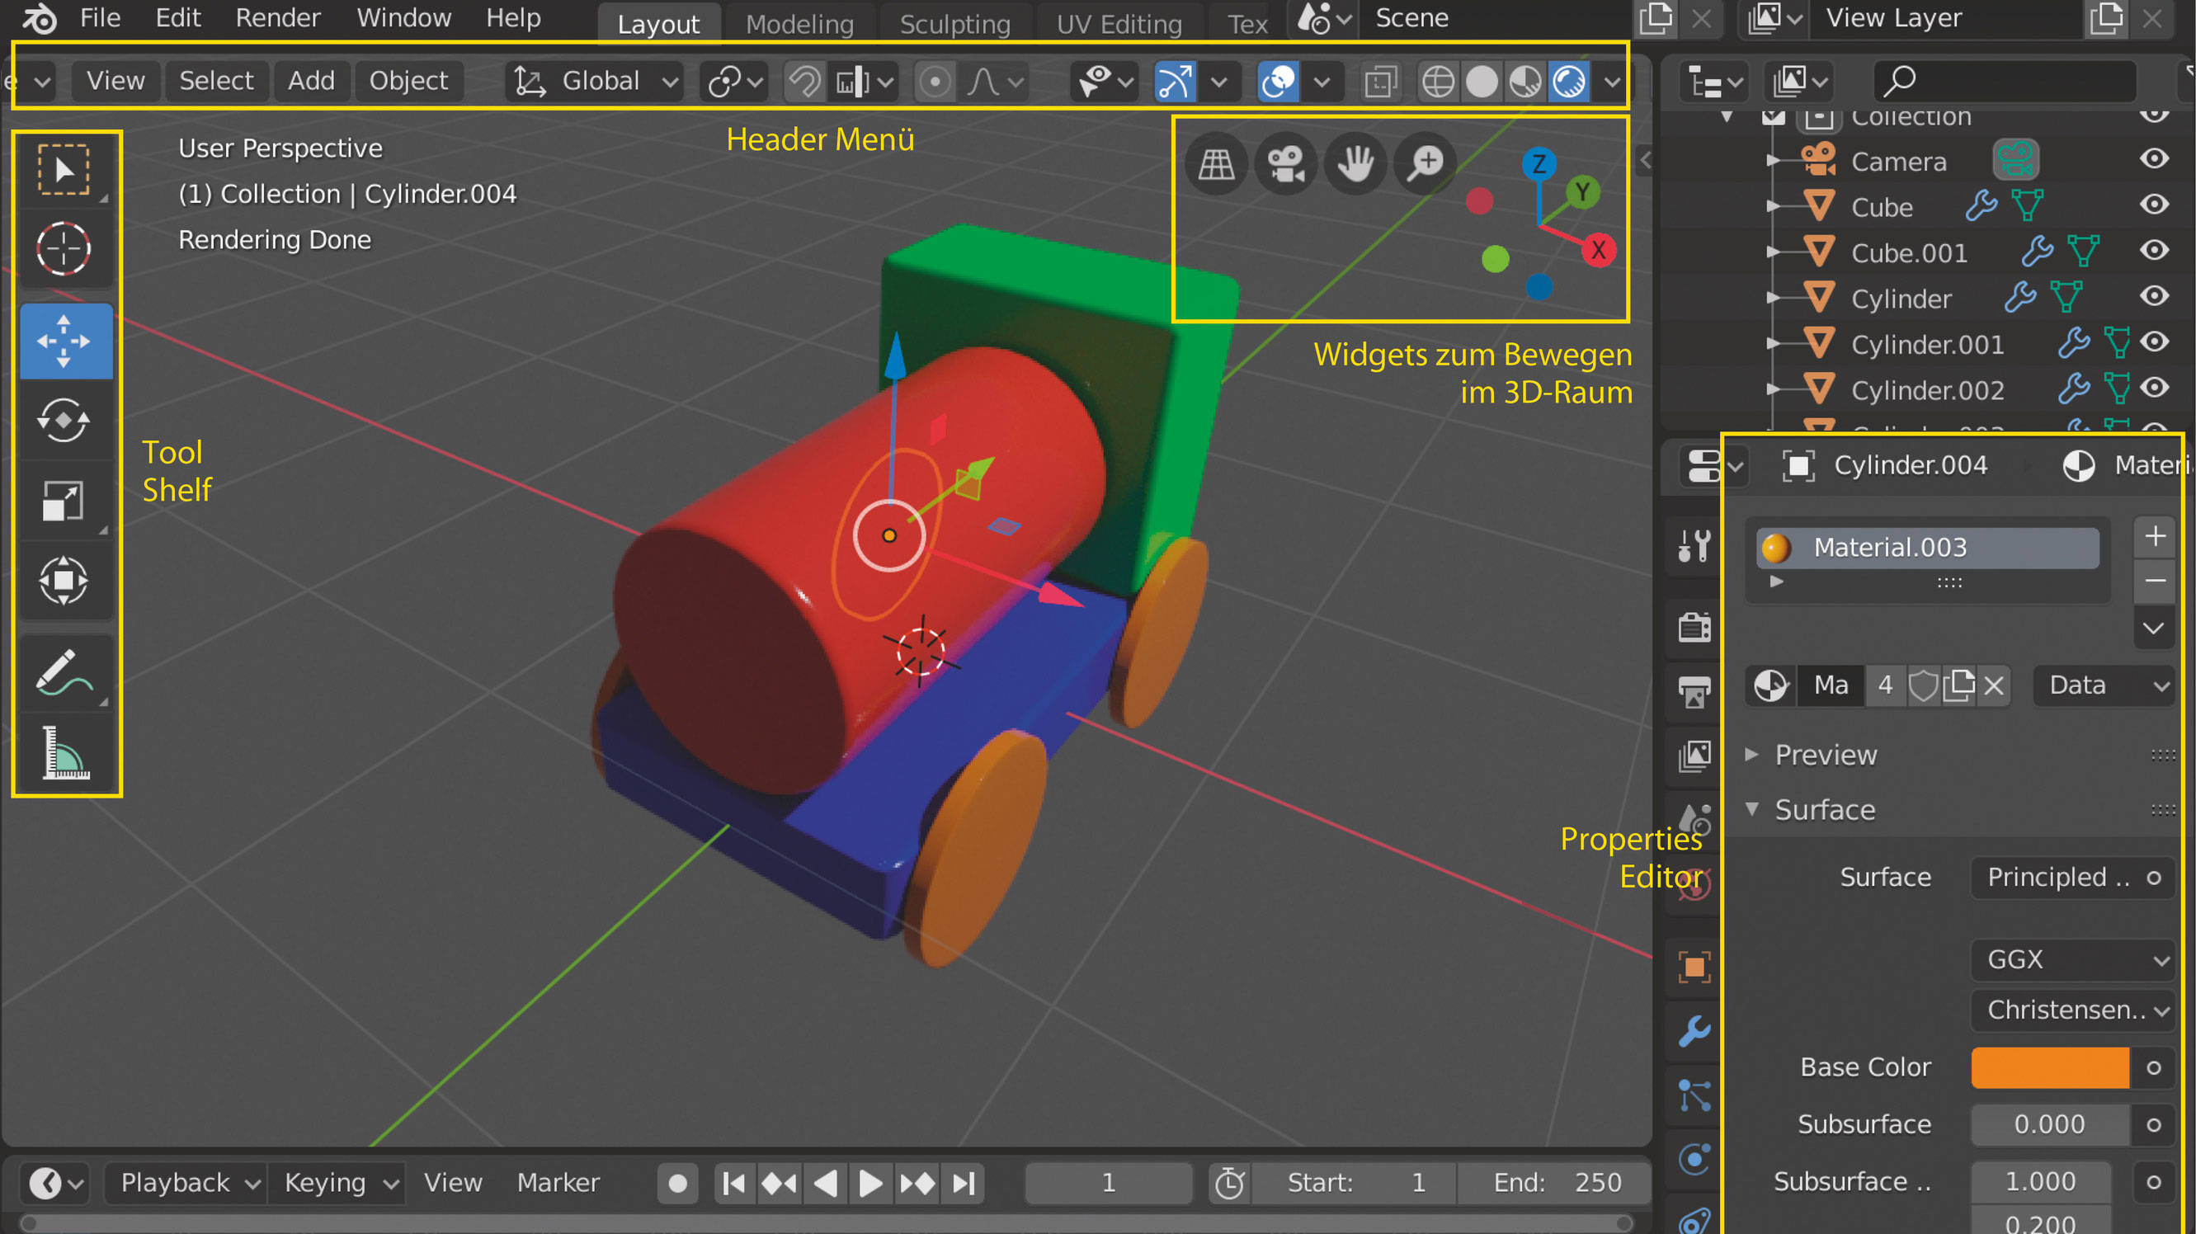
Task: Activate the Rotate tool
Action: (x=64, y=420)
